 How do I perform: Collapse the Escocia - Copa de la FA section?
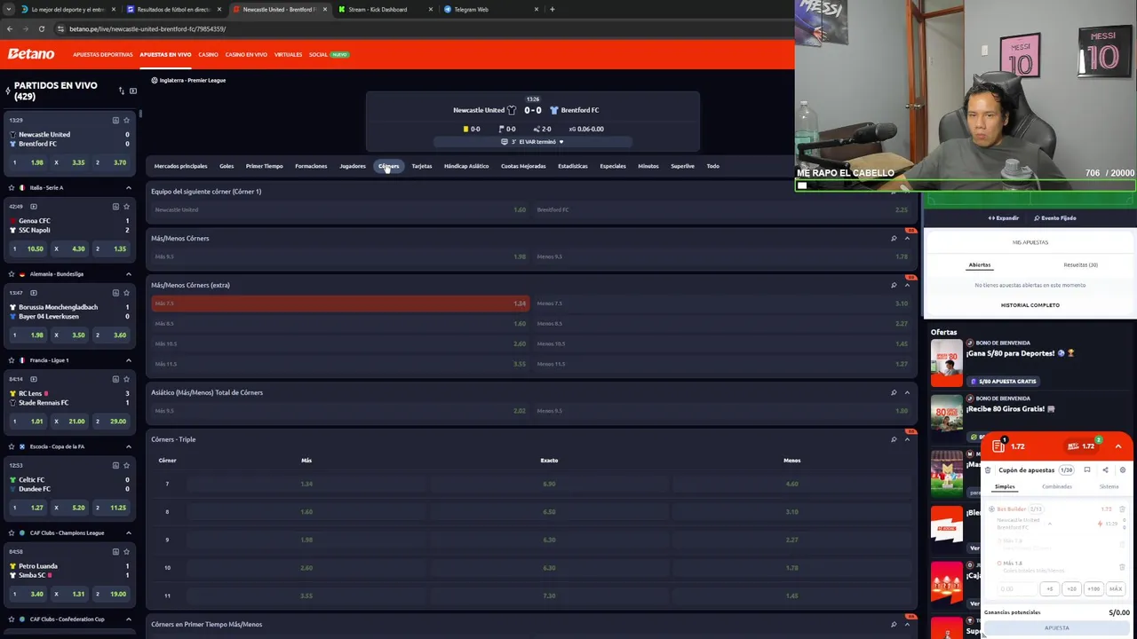(128, 446)
